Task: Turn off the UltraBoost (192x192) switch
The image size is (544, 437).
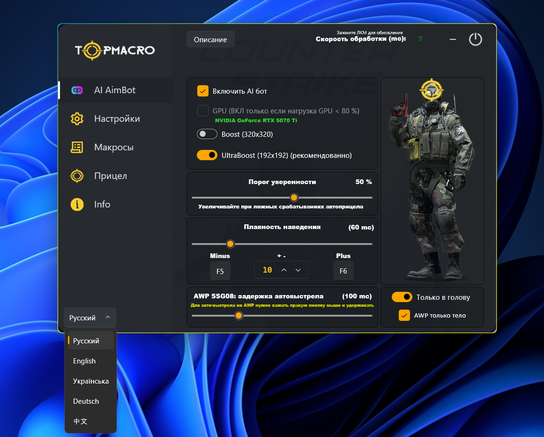Action: coord(207,155)
